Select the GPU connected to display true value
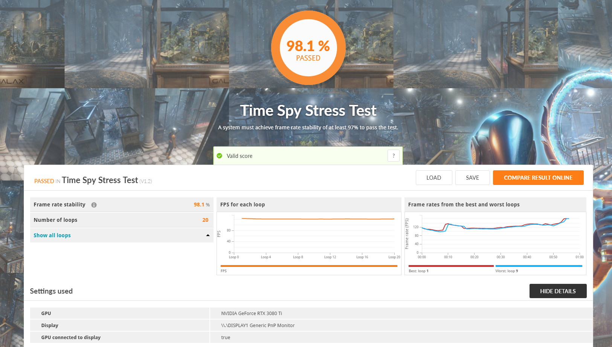Viewport: 612px width, 347px height. tap(226, 337)
